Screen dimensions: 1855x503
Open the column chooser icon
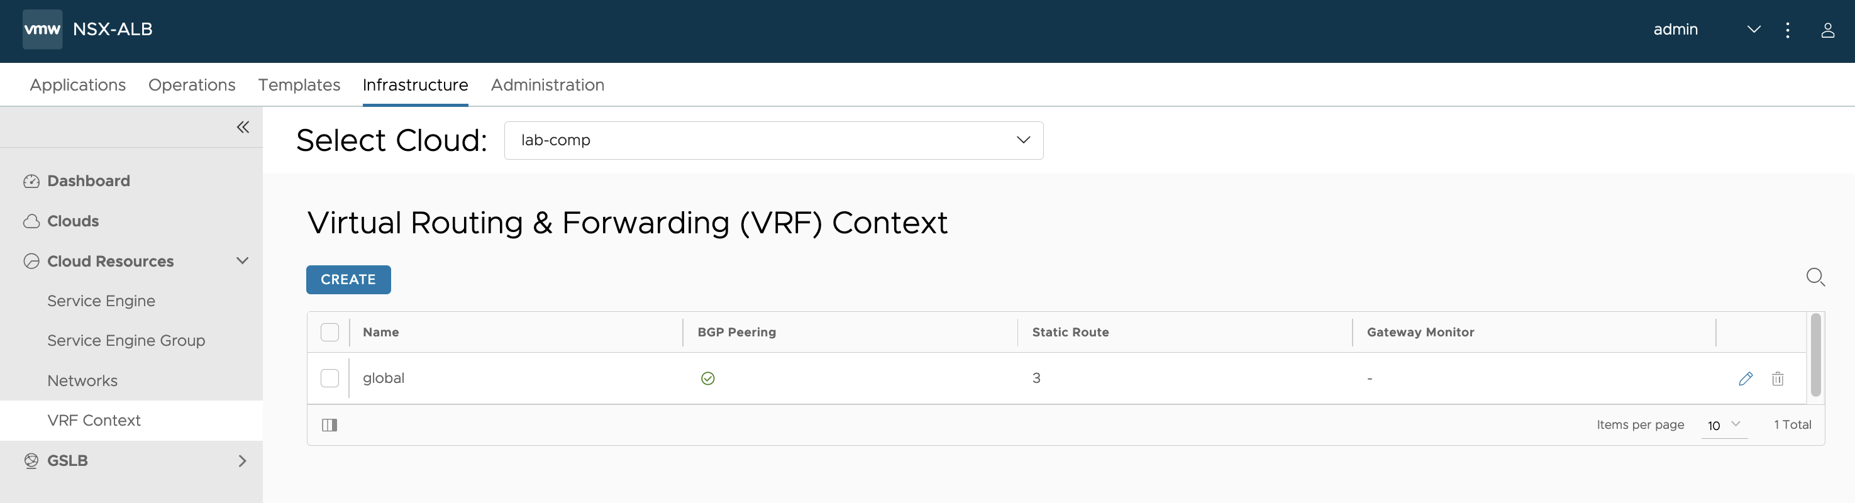pos(329,425)
